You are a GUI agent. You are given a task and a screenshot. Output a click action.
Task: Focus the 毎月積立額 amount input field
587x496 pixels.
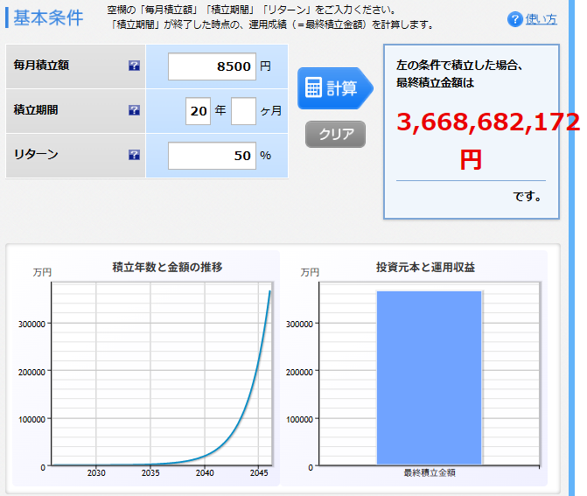pyautogui.click(x=212, y=66)
